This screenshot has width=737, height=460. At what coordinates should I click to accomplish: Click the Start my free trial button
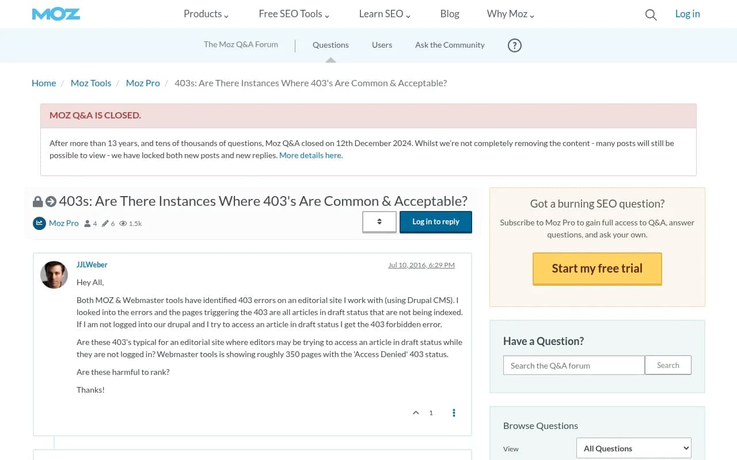pos(597,269)
